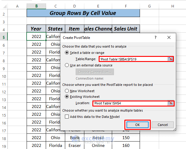Click the 'Group Rows By Cell Value' title cell

(83, 13)
